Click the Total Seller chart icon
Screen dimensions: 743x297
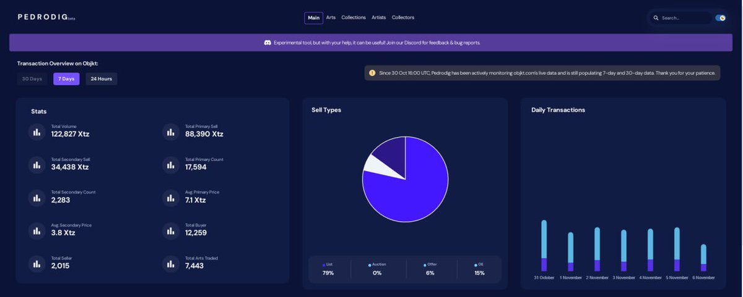point(37,264)
